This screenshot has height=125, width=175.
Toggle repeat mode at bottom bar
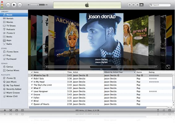(x=16, y=110)
